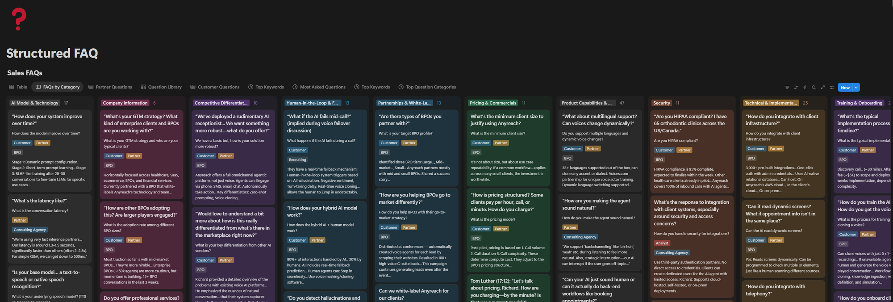Open card "What about multilingual support?"

[x=600, y=151]
